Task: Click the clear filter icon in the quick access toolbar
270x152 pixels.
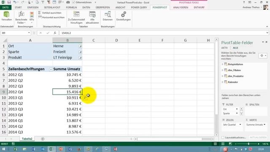Action: point(49,3)
